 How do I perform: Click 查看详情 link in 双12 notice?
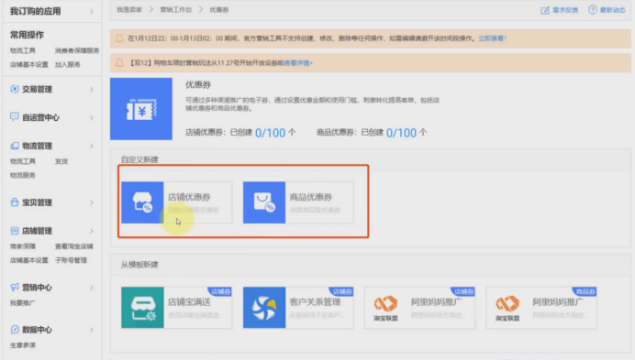(298, 62)
